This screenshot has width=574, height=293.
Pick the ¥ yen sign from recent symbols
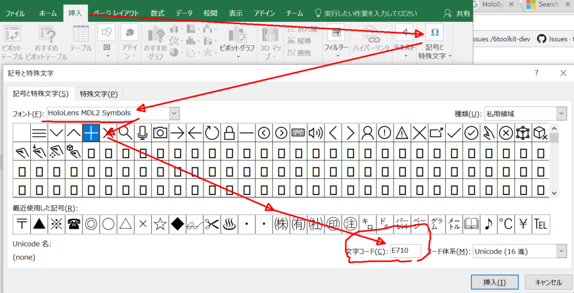tap(523, 224)
